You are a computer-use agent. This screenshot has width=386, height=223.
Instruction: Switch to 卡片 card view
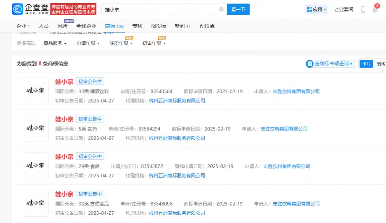coord(366,64)
